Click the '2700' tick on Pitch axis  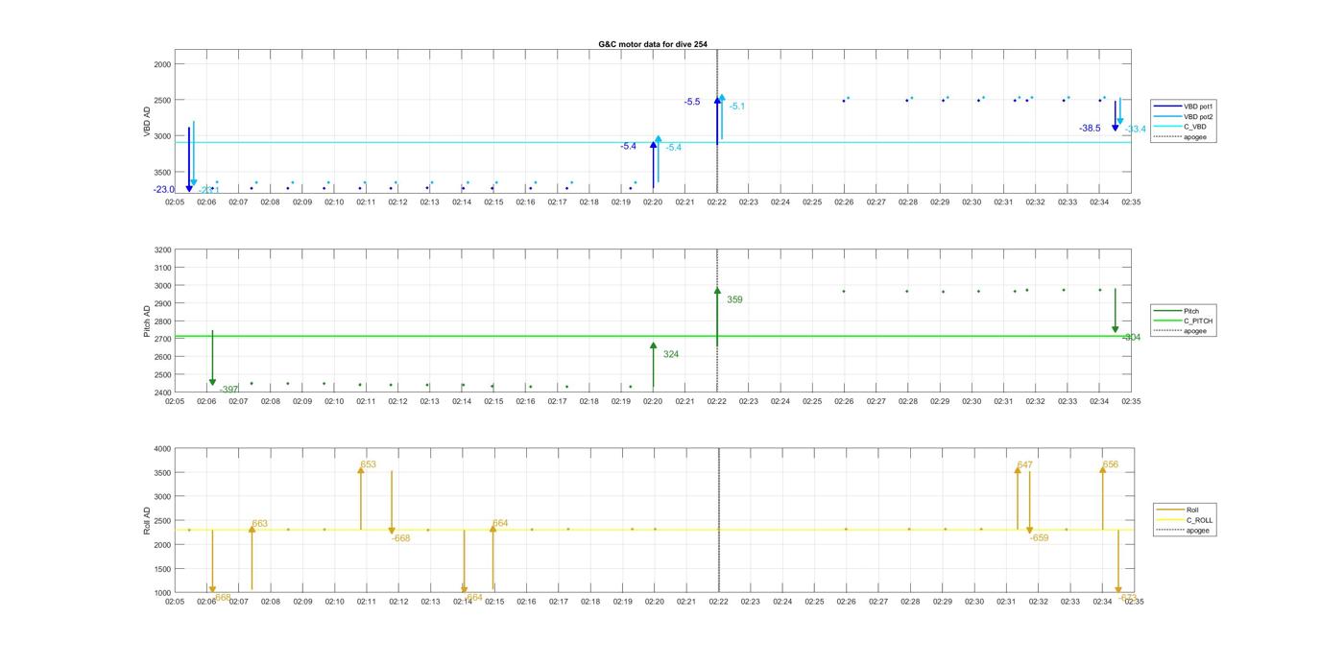pyautogui.click(x=162, y=339)
